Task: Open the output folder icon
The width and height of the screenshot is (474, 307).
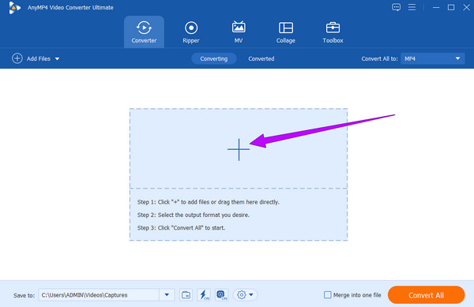Action: pyautogui.click(x=186, y=295)
